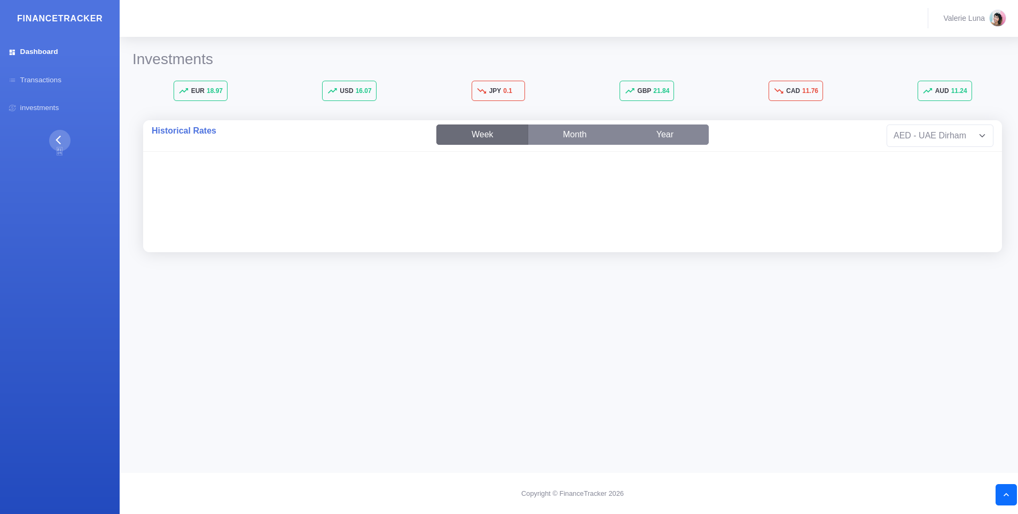Click the AUD 11.24 rate badge

pyautogui.click(x=944, y=91)
